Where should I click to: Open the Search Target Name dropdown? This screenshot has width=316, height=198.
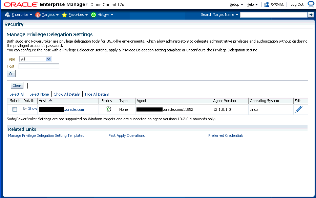point(219,15)
